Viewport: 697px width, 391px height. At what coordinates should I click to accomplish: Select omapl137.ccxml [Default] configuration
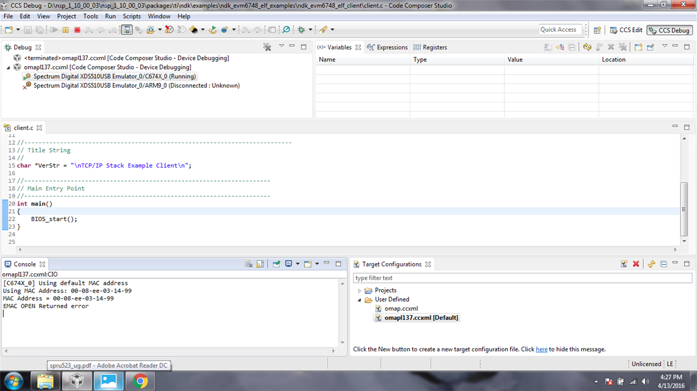coord(416,317)
